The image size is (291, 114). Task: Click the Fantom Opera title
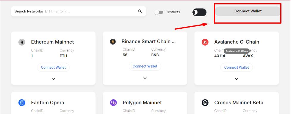click(x=48, y=103)
